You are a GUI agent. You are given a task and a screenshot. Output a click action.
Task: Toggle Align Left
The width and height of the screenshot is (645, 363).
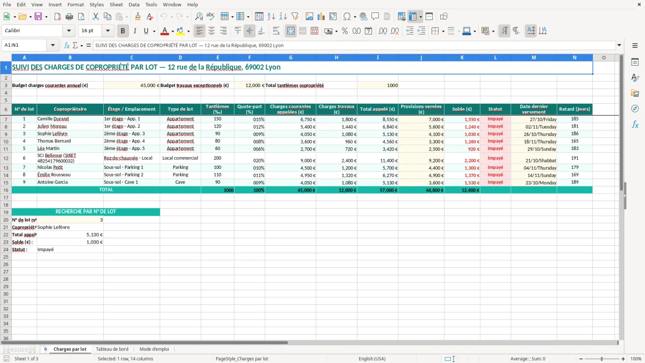(x=200, y=31)
